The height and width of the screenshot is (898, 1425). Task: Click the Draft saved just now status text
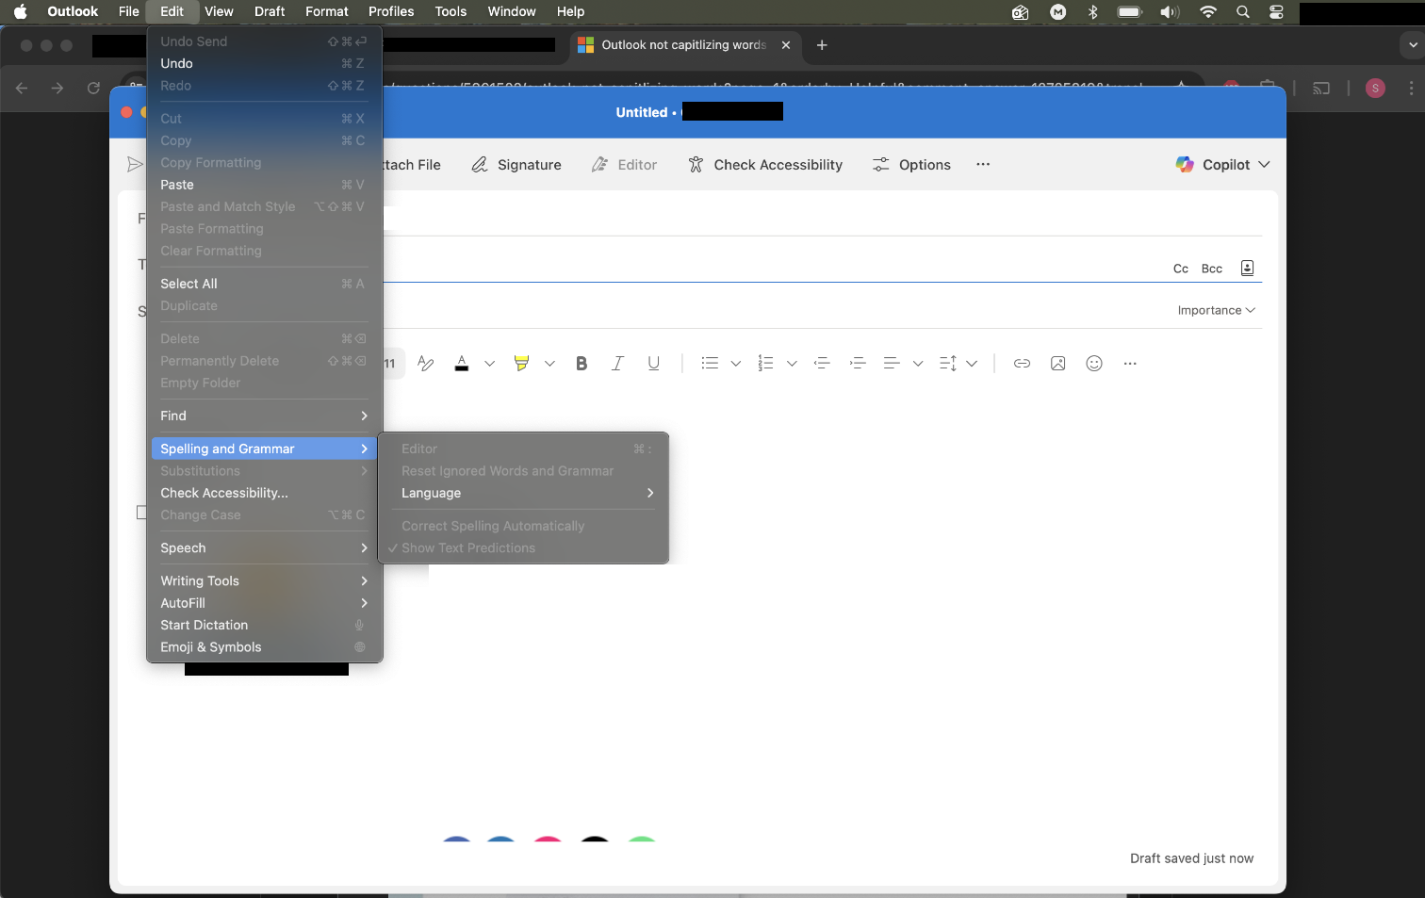(1191, 858)
